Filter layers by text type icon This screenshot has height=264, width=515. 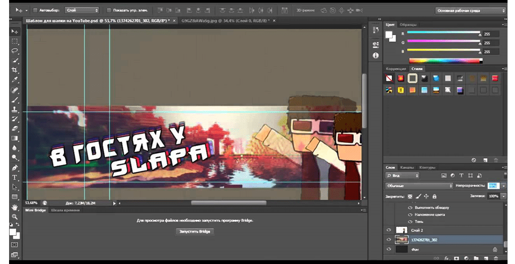point(461,176)
